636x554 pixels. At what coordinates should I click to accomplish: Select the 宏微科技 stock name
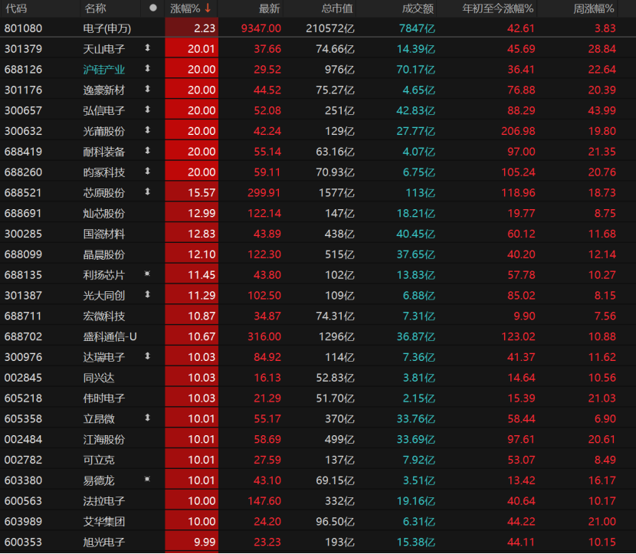click(104, 316)
